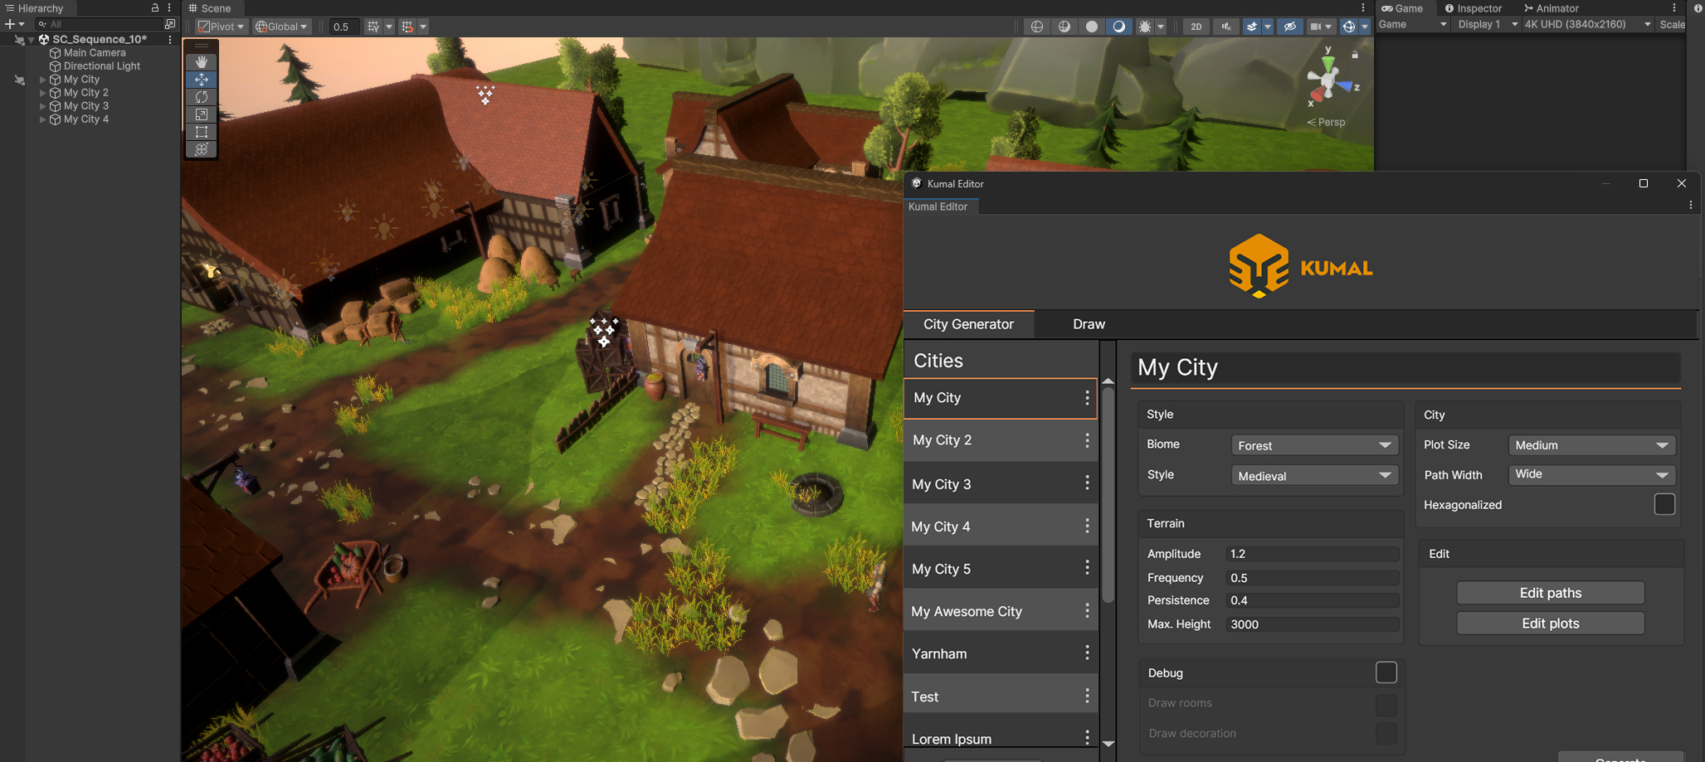Enable 2D view mode
The height and width of the screenshot is (762, 1705).
pyautogui.click(x=1196, y=26)
